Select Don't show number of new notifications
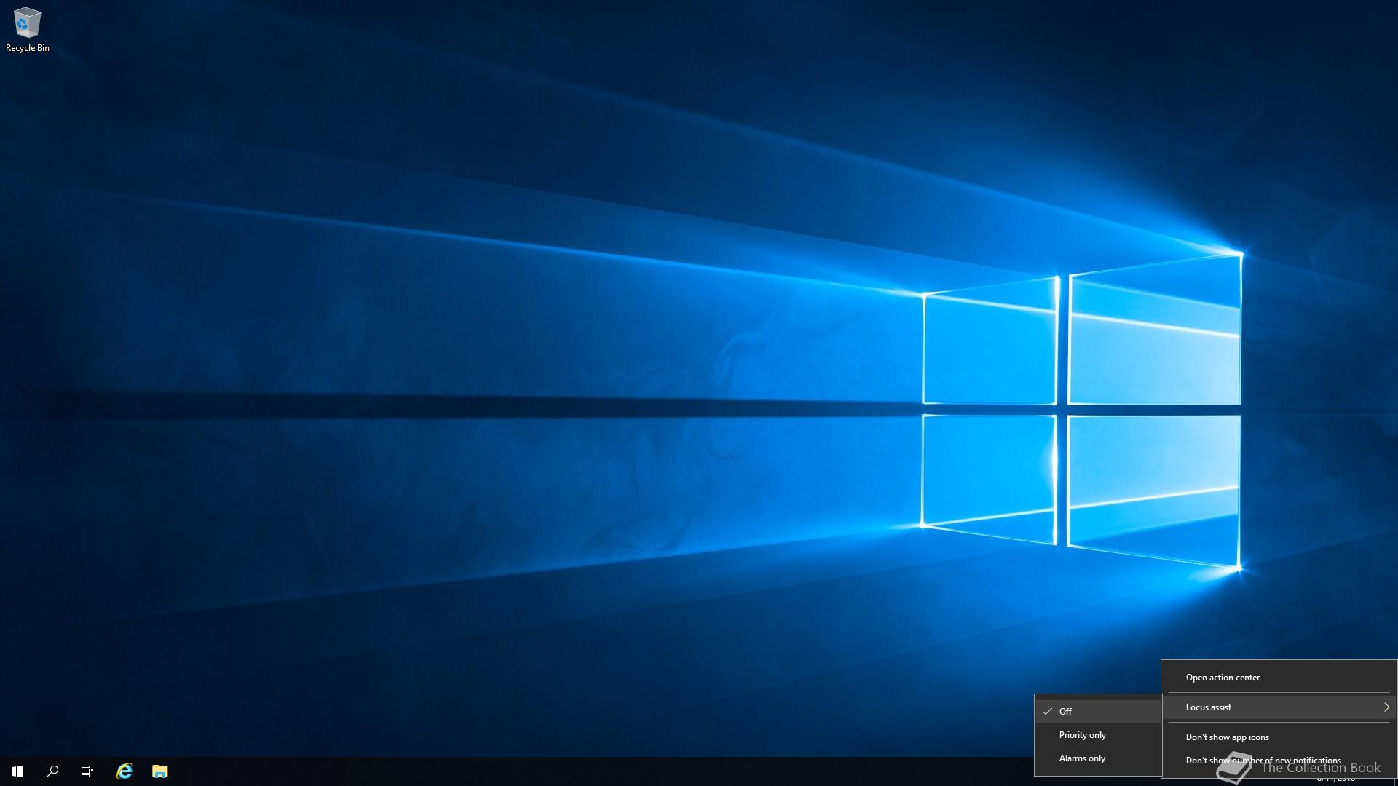Screen dimensions: 1398x786 pos(1279,761)
